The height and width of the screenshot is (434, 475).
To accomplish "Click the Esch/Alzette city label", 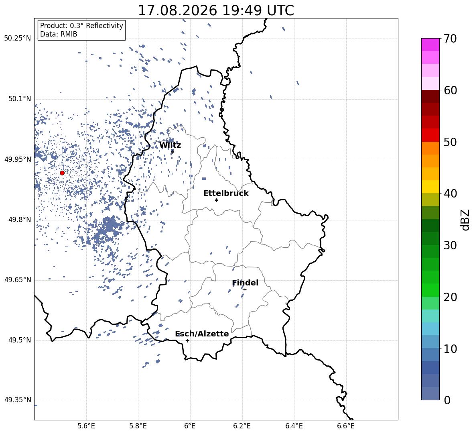I will (202, 334).
